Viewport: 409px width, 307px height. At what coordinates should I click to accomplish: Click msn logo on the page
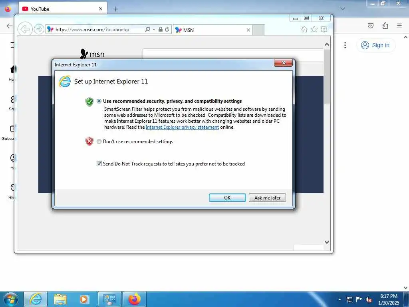[92, 54]
